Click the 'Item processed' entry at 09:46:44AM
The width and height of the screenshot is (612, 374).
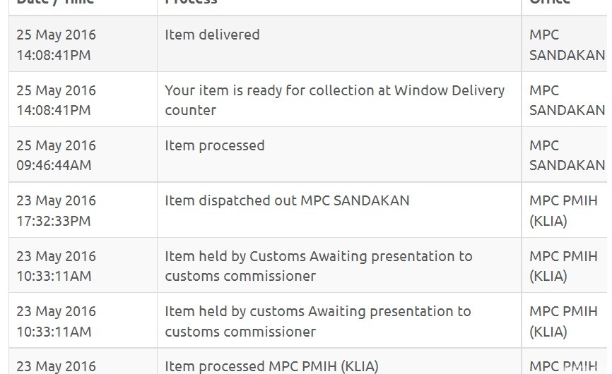[214, 145]
